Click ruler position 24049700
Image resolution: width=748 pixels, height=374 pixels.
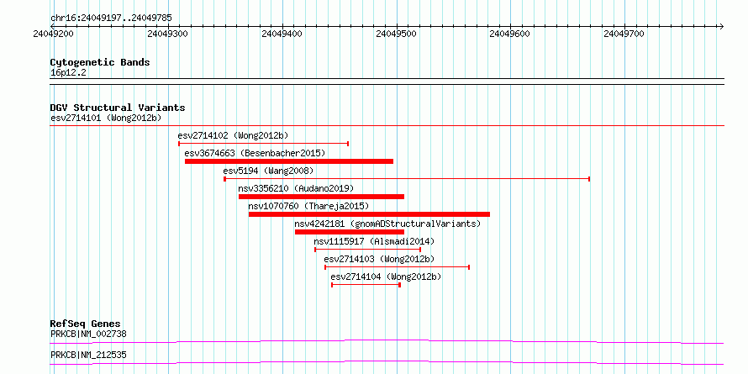(x=624, y=34)
